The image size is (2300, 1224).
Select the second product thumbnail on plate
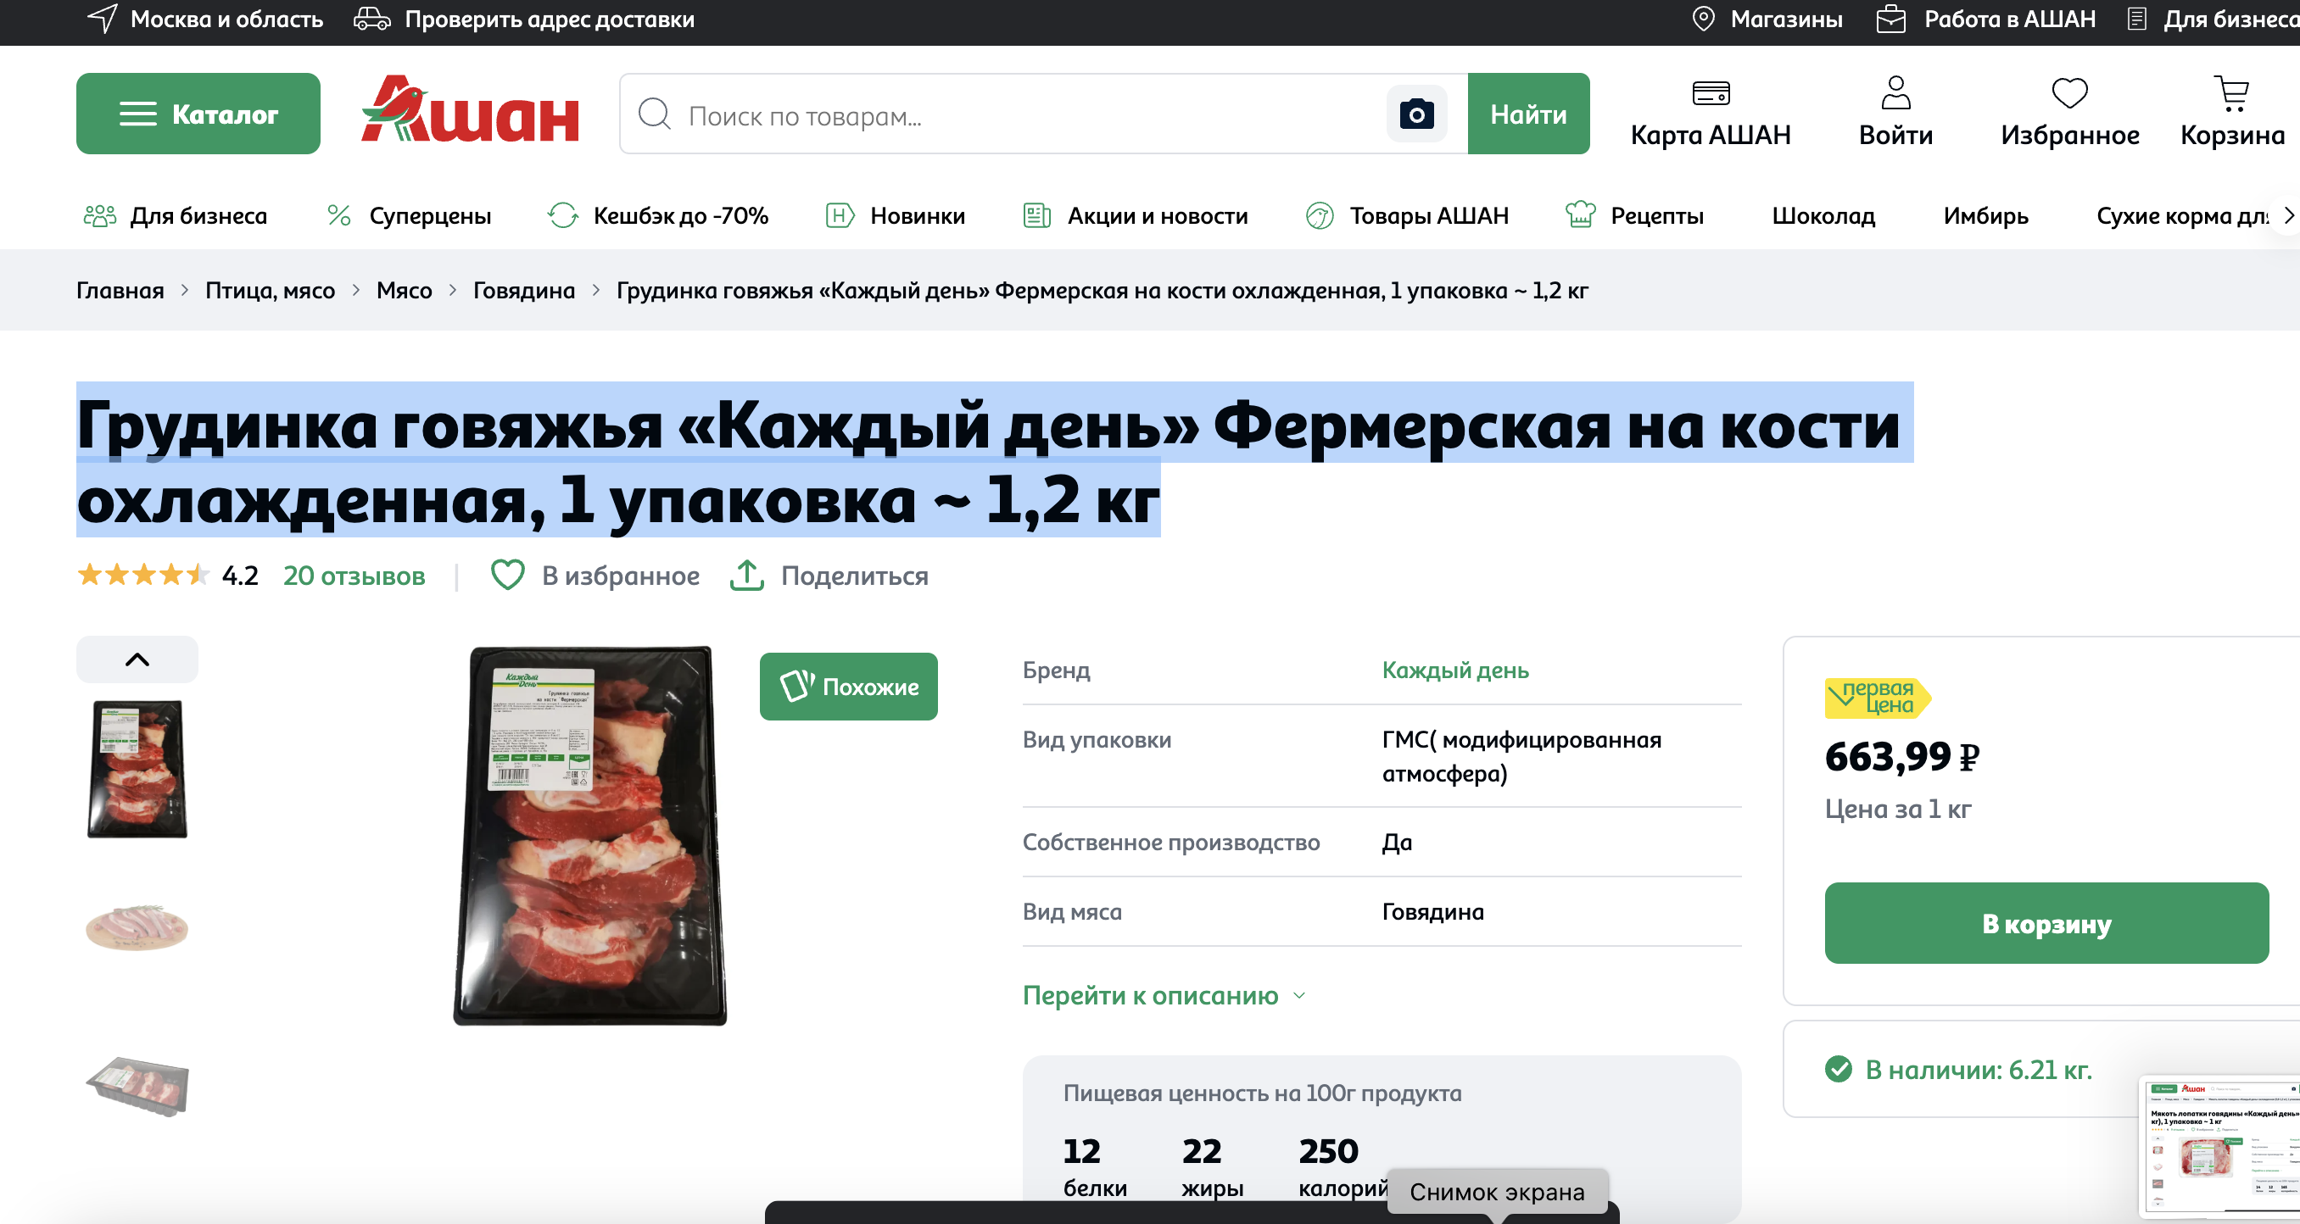tap(137, 927)
